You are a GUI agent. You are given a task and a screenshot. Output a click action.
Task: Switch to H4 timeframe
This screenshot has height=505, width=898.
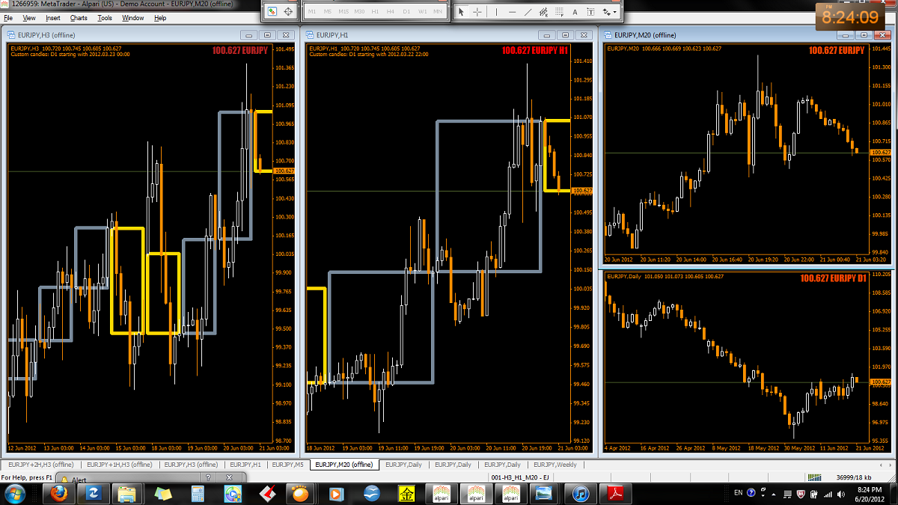(x=391, y=12)
